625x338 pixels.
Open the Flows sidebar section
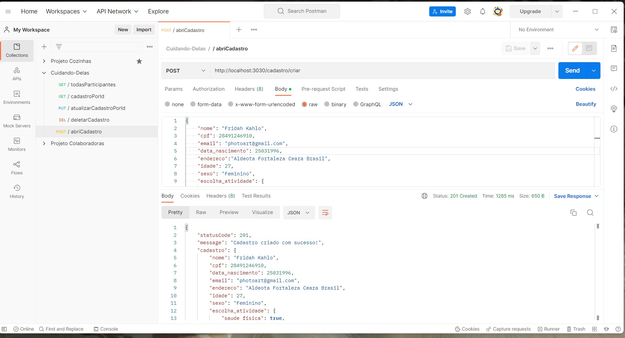point(16,168)
